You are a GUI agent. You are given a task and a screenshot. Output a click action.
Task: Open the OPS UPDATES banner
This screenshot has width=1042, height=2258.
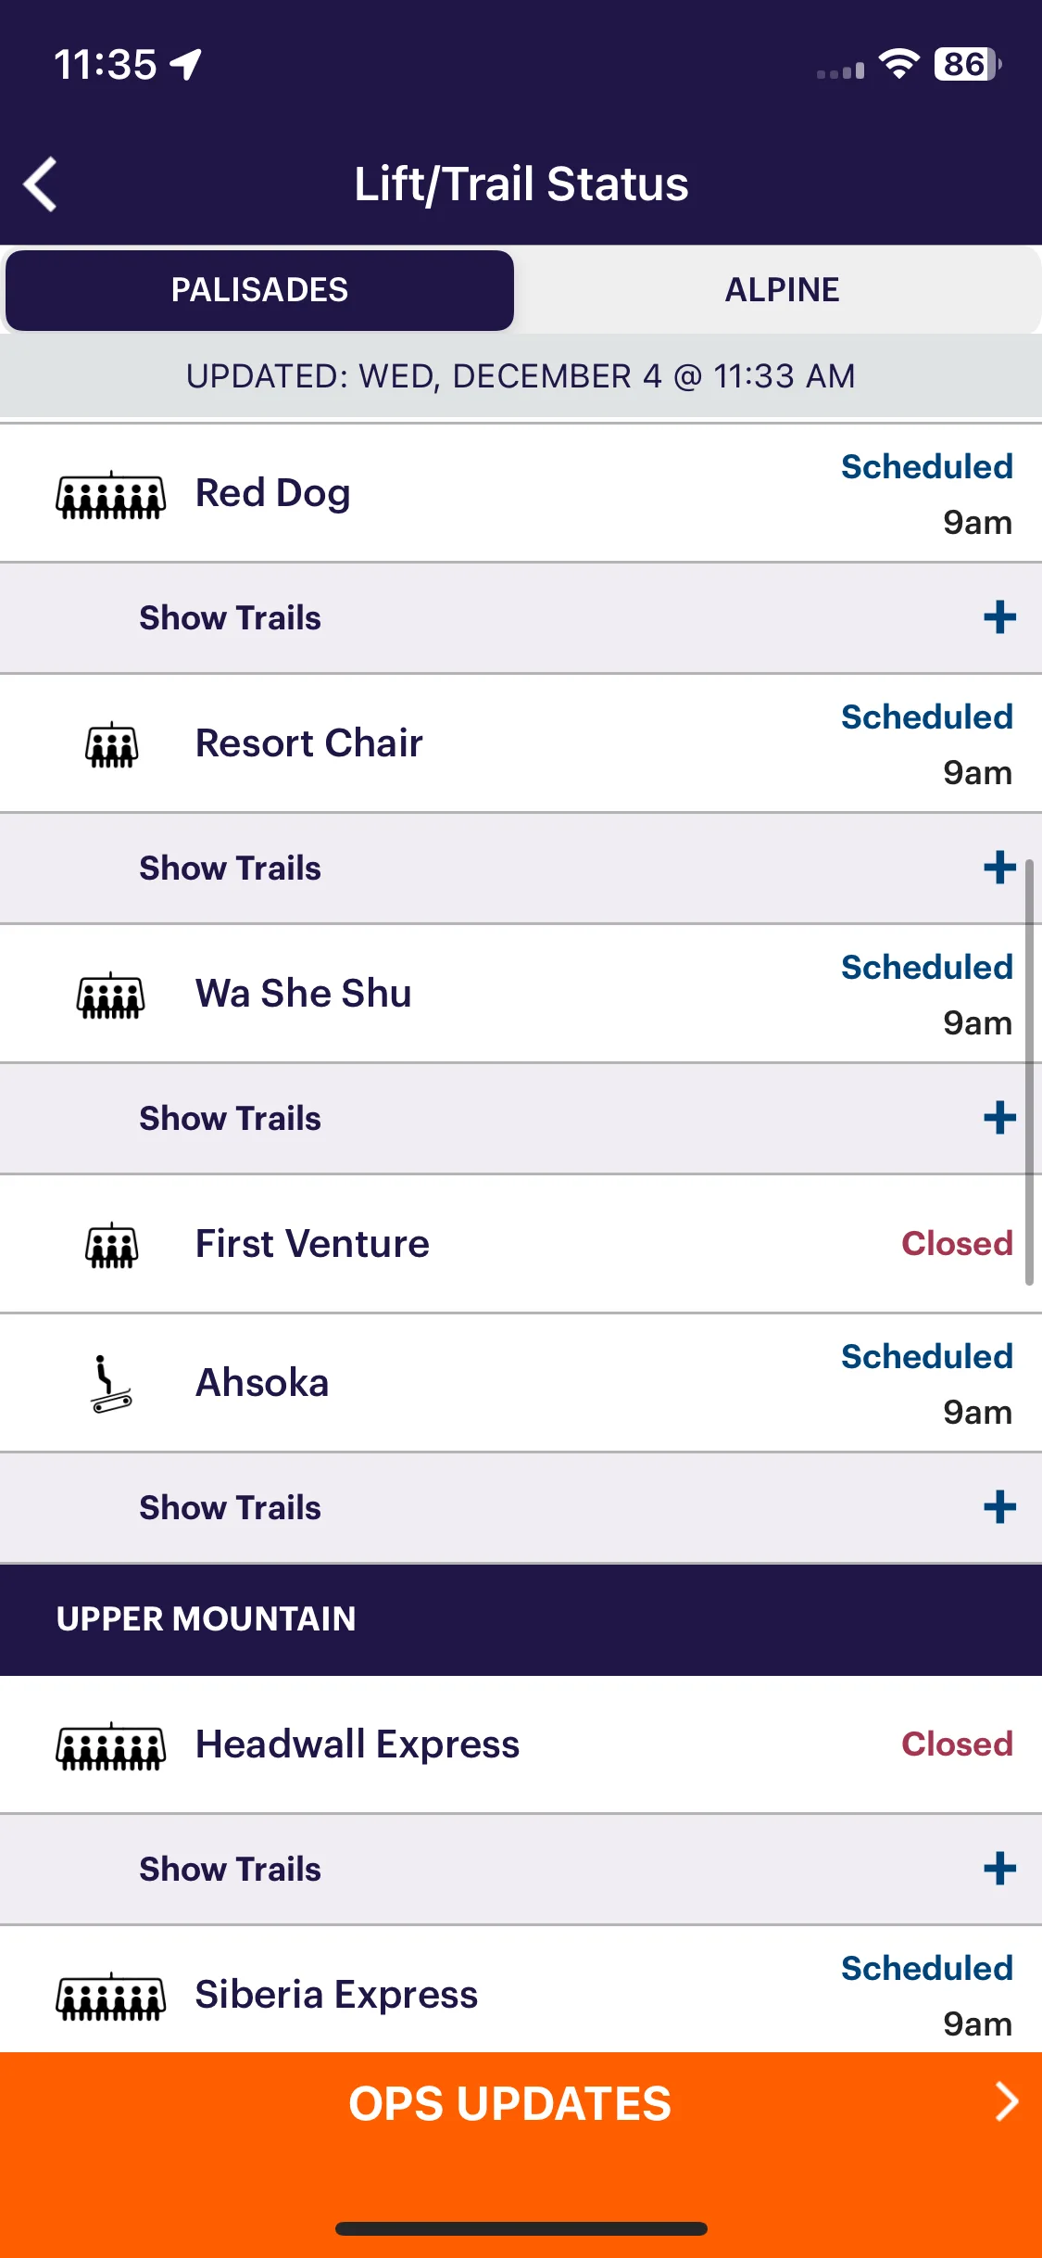point(521,2104)
